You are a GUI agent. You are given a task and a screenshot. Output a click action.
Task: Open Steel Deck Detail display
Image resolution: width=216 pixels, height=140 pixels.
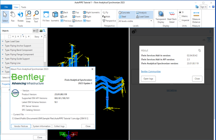172,17
